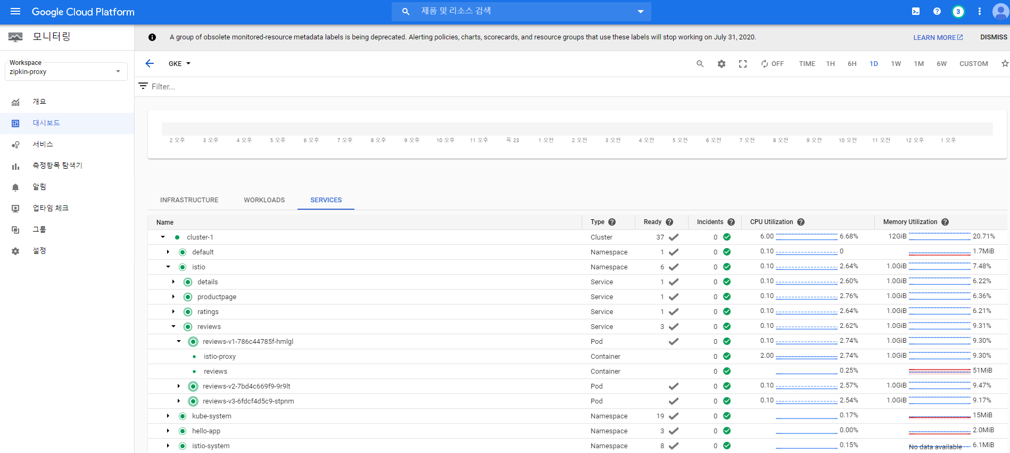Expand the productpage service row
This screenshot has width=1010, height=453.
[x=173, y=296]
